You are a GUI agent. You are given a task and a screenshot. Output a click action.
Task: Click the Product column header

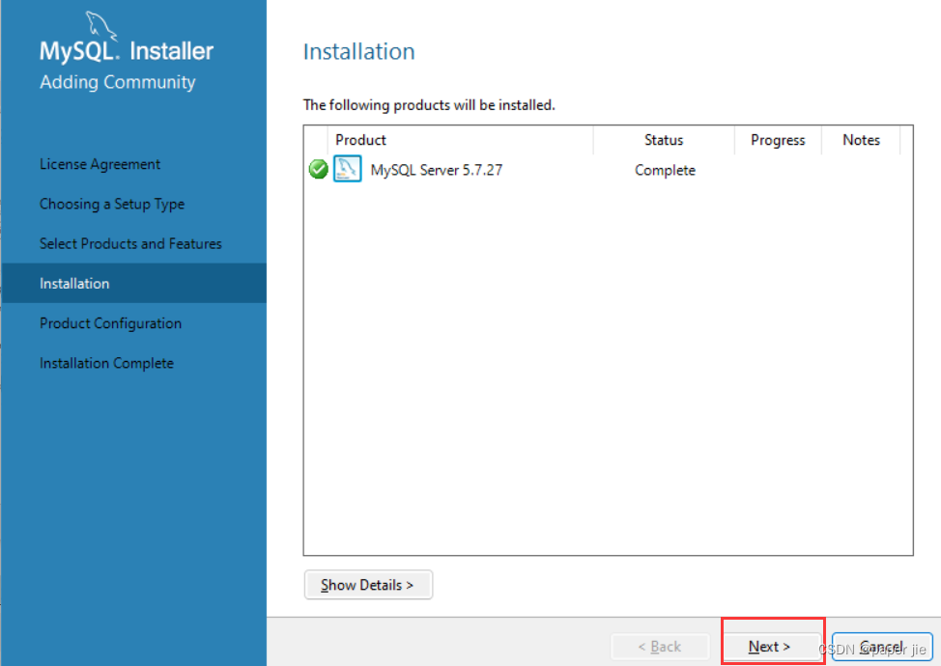click(x=460, y=140)
